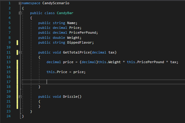185x123 pixels.
Task: Collapse the Drizzle method block
Action: pos(20,97)
